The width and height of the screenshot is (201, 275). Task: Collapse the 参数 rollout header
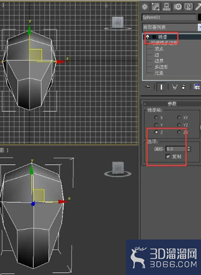(x=172, y=103)
